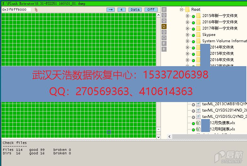The image size is (247, 166).
Task: Click the Root folder icon
Action: tap(187, 9)
